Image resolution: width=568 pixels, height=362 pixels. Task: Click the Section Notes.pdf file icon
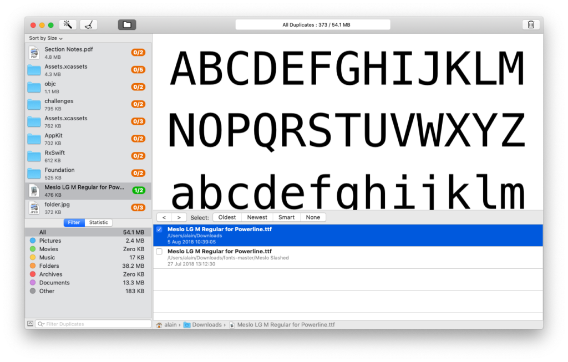(x=34, y=53)
